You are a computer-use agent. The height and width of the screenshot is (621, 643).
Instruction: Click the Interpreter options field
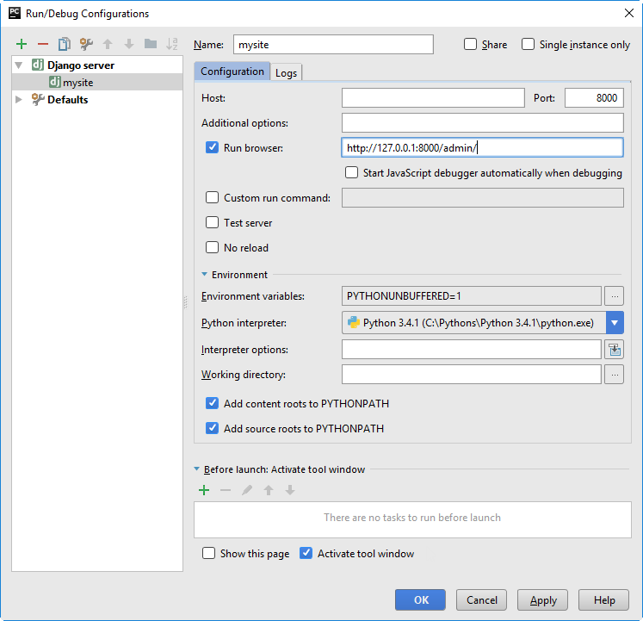point(472,350)
